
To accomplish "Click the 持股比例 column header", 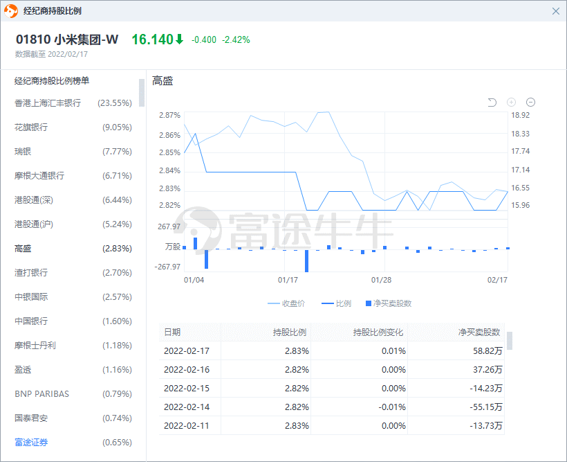I will pyautogui.click(x=290, y=332).
